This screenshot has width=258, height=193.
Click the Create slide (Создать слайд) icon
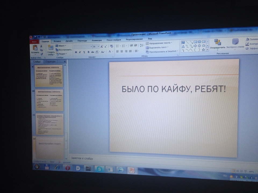(x=51, y=48)
